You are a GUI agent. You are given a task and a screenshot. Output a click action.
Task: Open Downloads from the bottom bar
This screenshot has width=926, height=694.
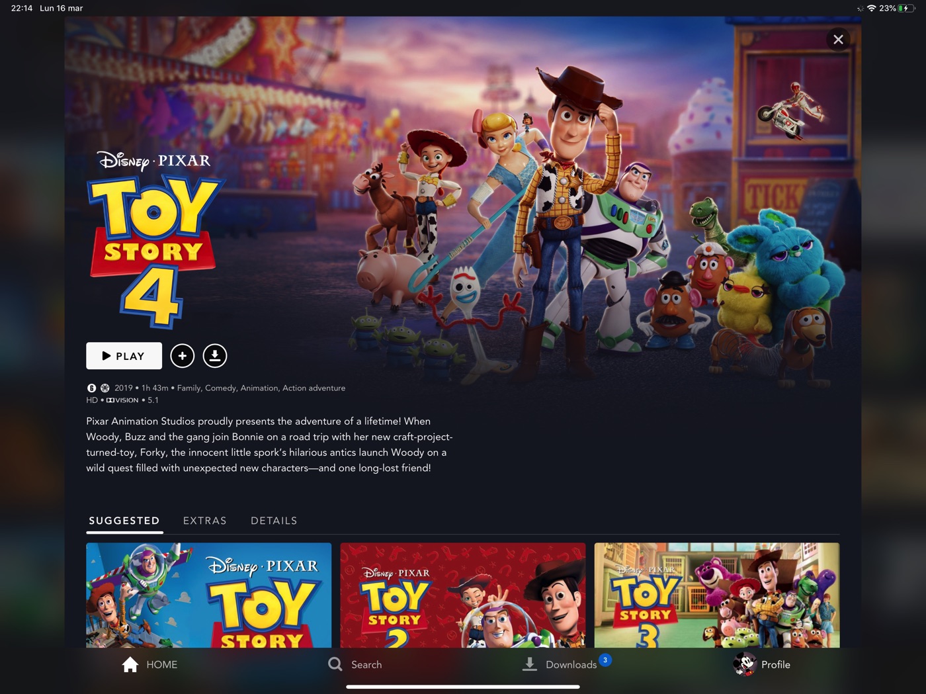(559, 664)
